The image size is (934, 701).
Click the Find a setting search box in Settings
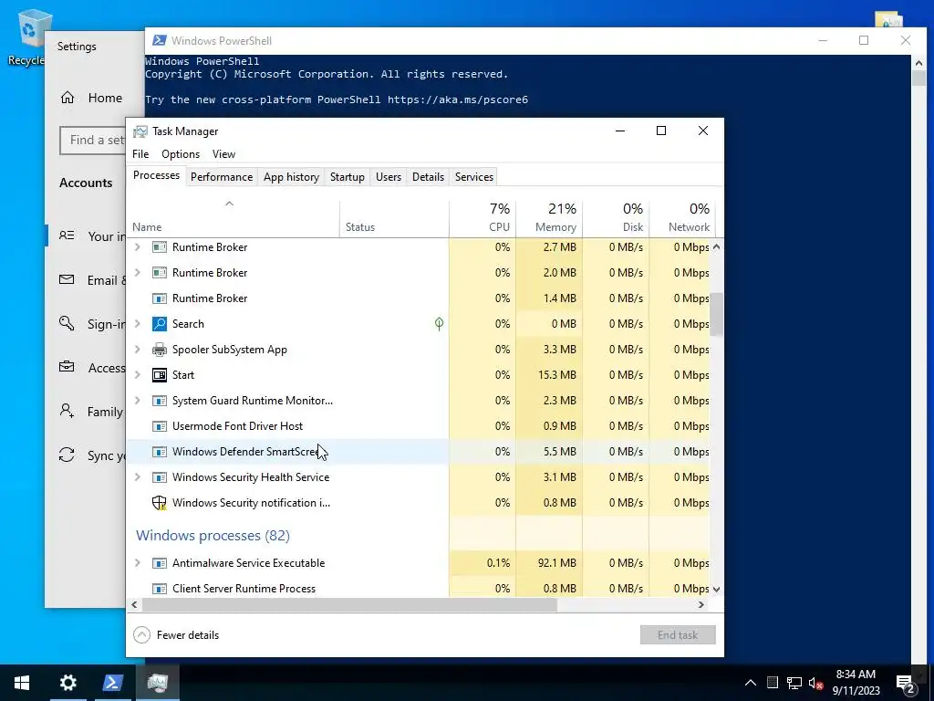coord(92,140)
